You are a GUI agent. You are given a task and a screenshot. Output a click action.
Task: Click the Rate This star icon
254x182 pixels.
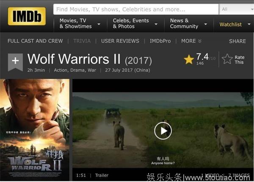point(227,59)
